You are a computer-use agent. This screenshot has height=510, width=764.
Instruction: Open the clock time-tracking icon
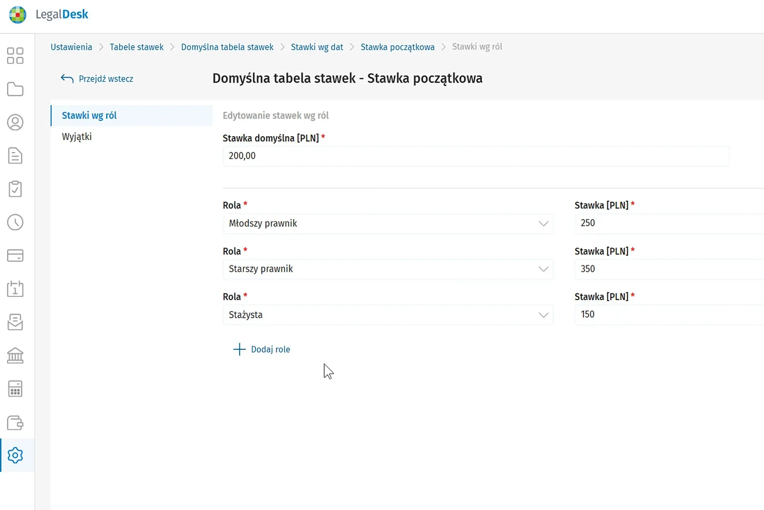click(15, 222)
